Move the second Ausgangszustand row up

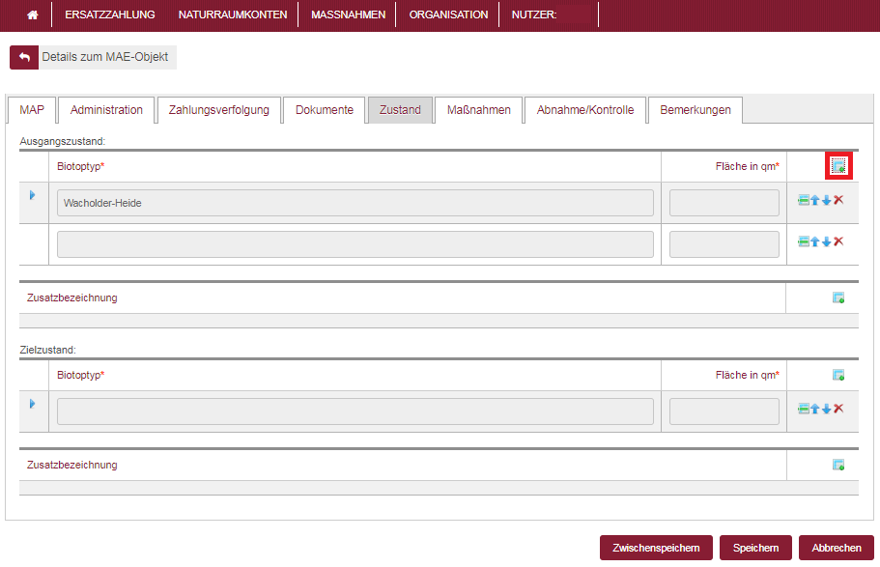point(814,241)
